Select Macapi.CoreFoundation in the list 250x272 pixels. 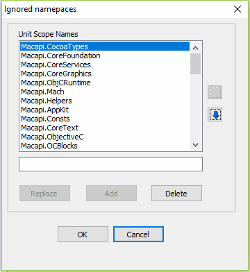[105, 56]
